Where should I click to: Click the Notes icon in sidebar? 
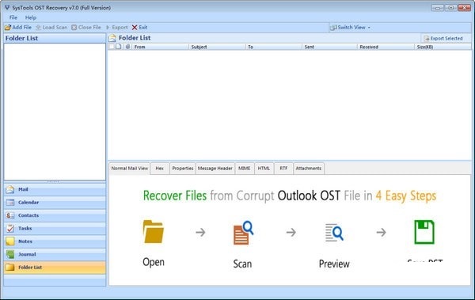tap(10, 241)
